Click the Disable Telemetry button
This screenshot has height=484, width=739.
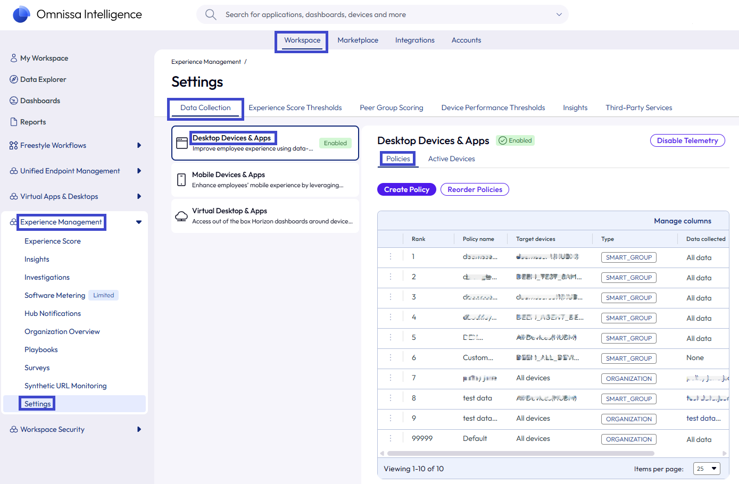tap(687, 140)
